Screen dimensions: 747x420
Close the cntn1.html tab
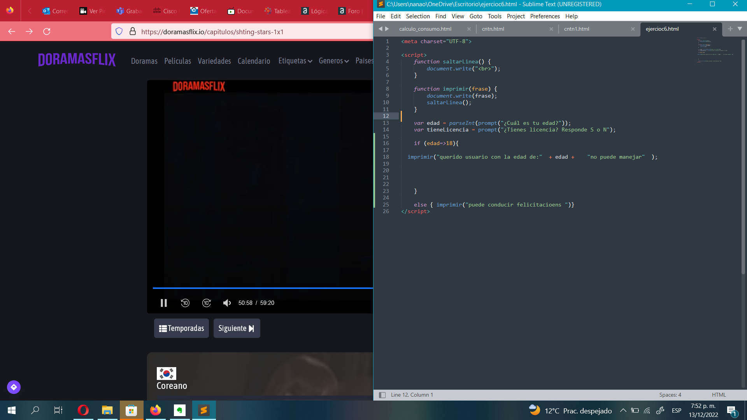point(633,29)
